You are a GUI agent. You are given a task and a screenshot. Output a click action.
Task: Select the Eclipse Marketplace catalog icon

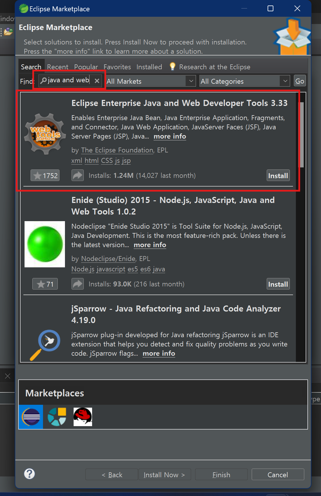(x=31, y=417)
